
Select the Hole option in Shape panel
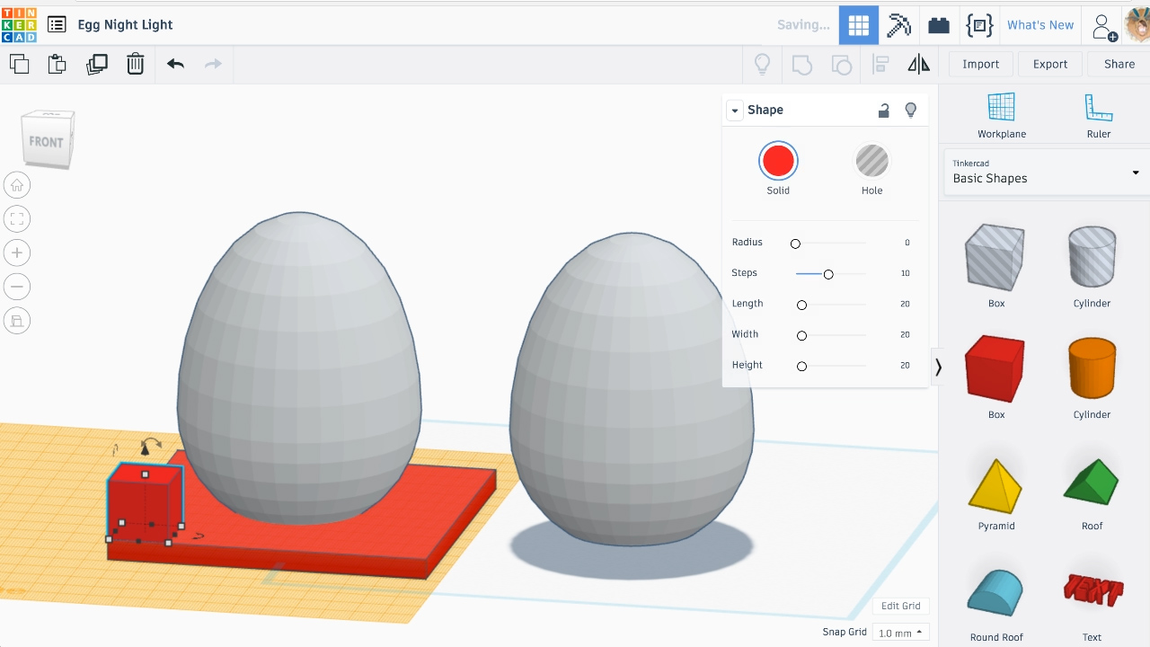coord(871,161)
